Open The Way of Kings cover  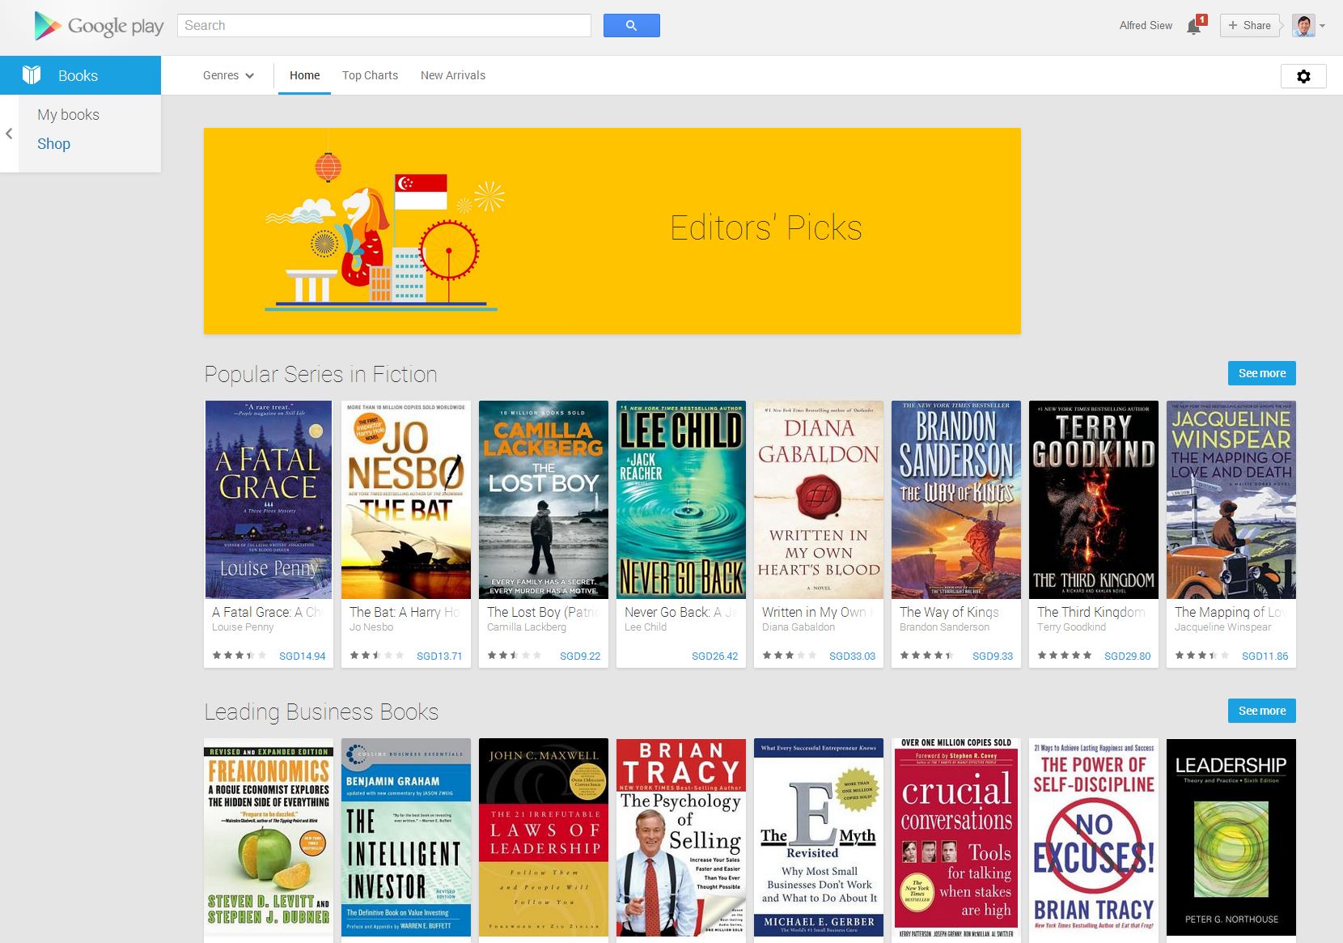click(956, 499)
